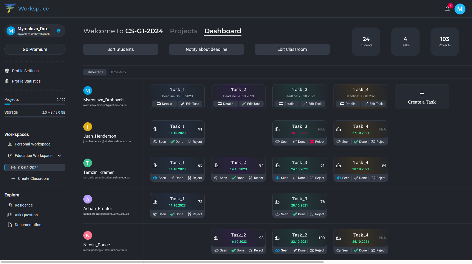Viewport: 472px width, 264px height.
Task: Click the Workspace logo icon
Action: (x=10, y=8)
